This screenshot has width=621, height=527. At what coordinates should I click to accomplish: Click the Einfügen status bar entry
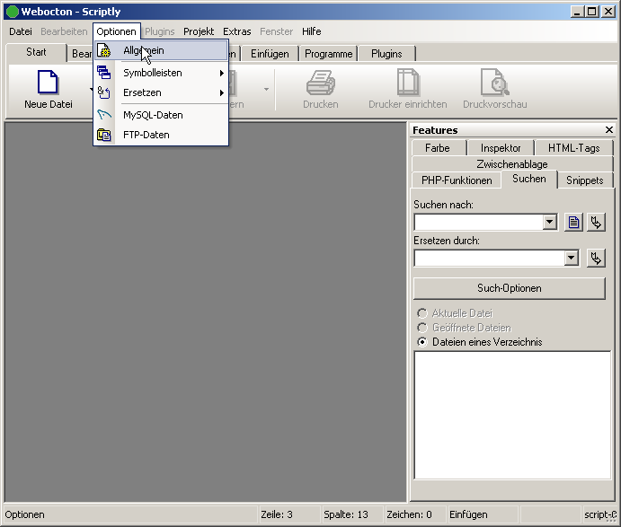482,514
